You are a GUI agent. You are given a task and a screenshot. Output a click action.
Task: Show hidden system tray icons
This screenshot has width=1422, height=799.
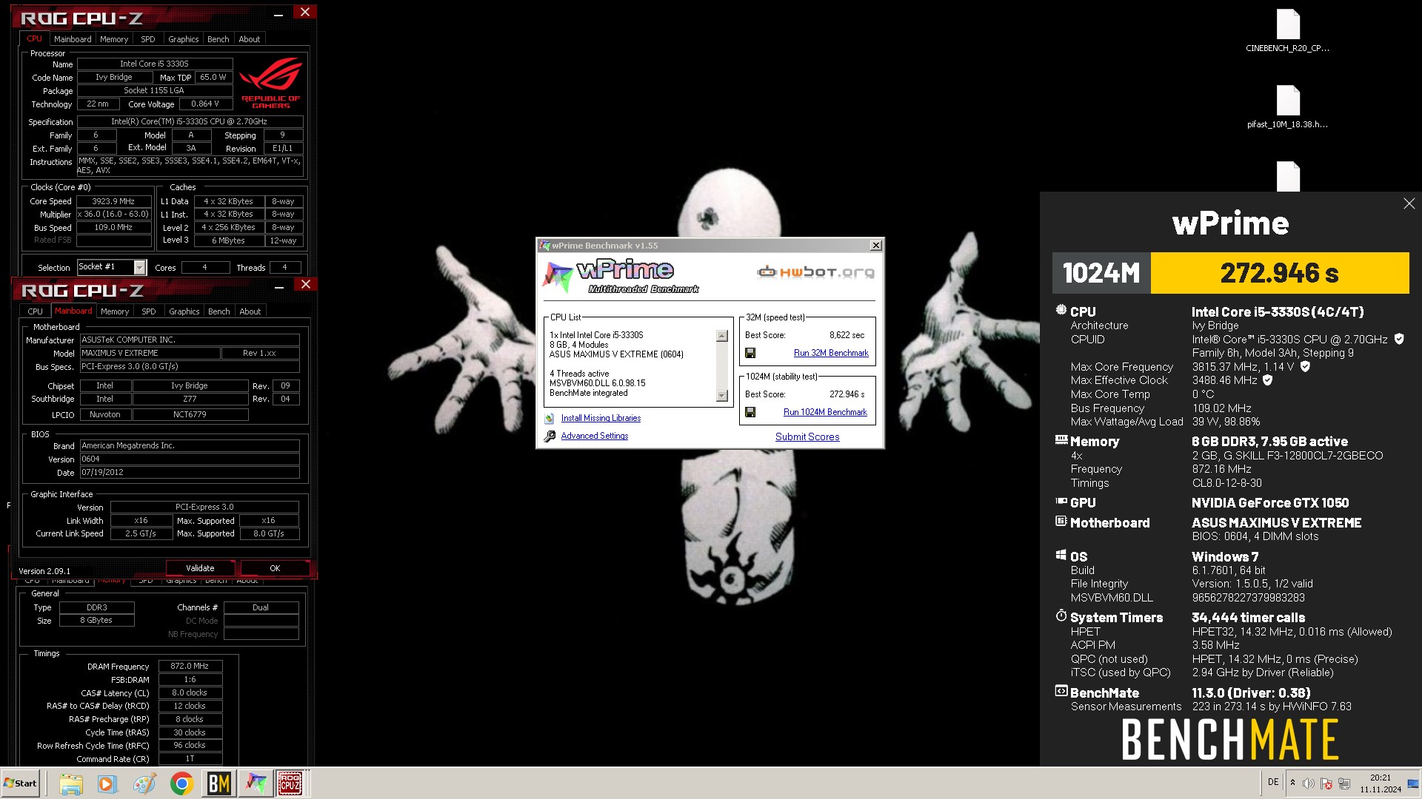pos(1292,783)
